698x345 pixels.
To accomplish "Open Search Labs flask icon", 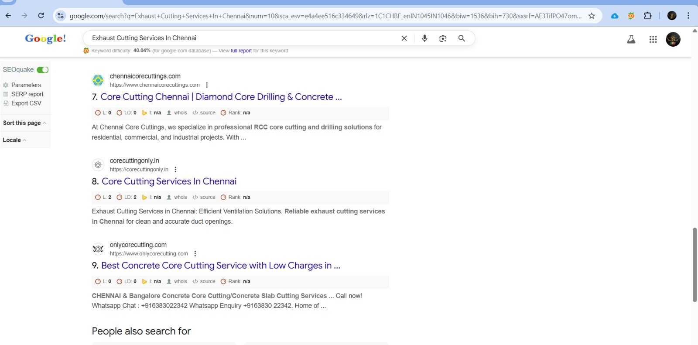I will (631, 40).
